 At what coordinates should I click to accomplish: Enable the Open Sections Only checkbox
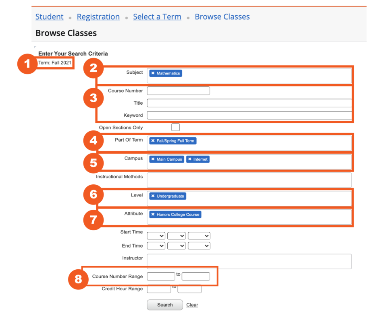(175, 127)
